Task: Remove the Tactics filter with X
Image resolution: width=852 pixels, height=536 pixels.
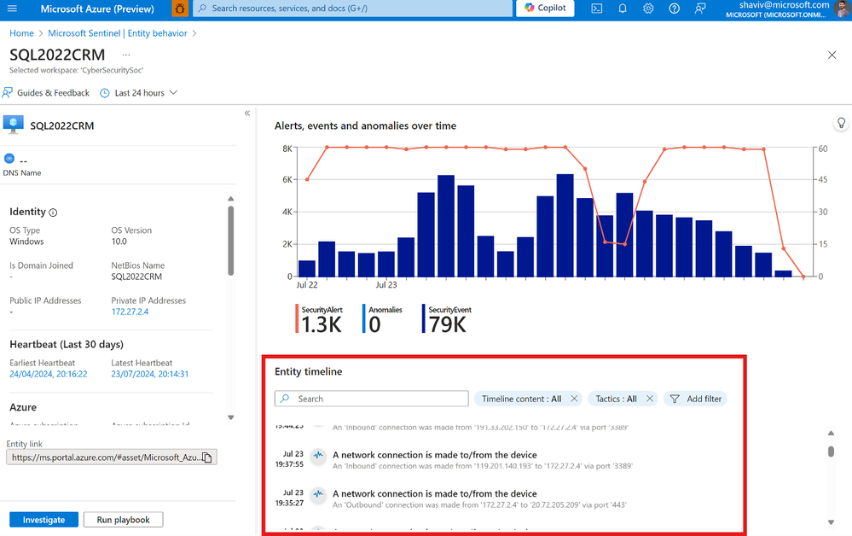Action: tap(649, 399)
